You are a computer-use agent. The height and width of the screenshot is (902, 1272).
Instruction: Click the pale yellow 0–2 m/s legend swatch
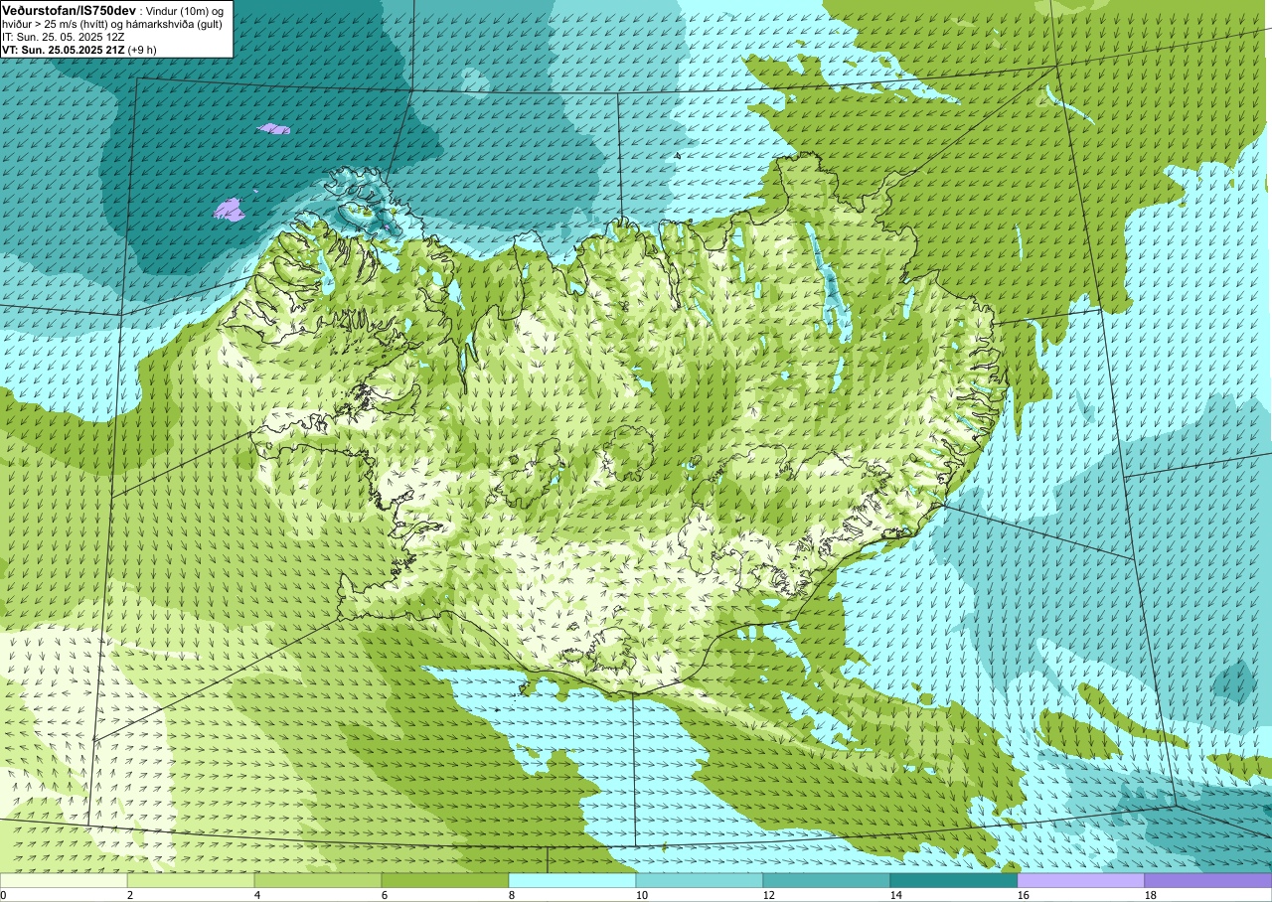point(64,880)
